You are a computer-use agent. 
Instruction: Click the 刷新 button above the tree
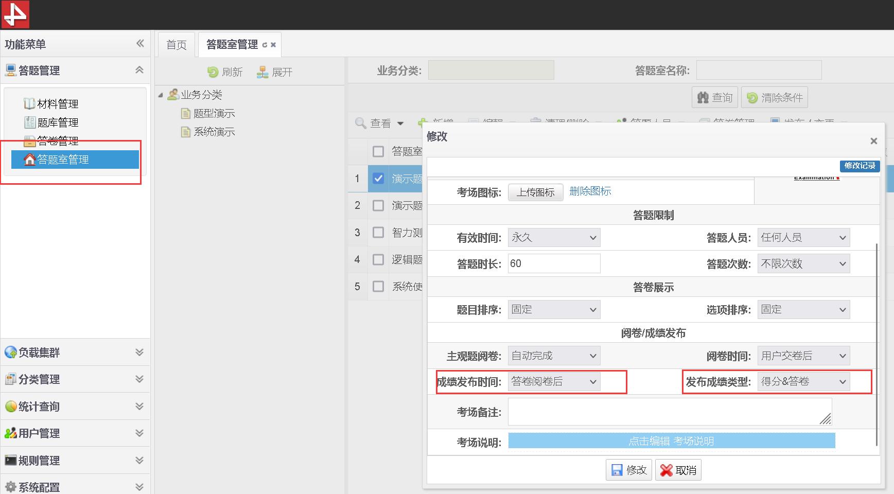pos(225,72)
